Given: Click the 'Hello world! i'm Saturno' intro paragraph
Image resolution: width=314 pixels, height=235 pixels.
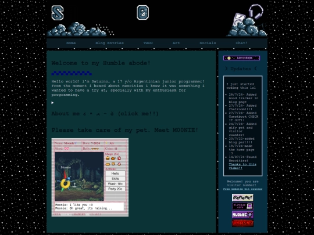Looking at the screenshot, I should 128,88.
